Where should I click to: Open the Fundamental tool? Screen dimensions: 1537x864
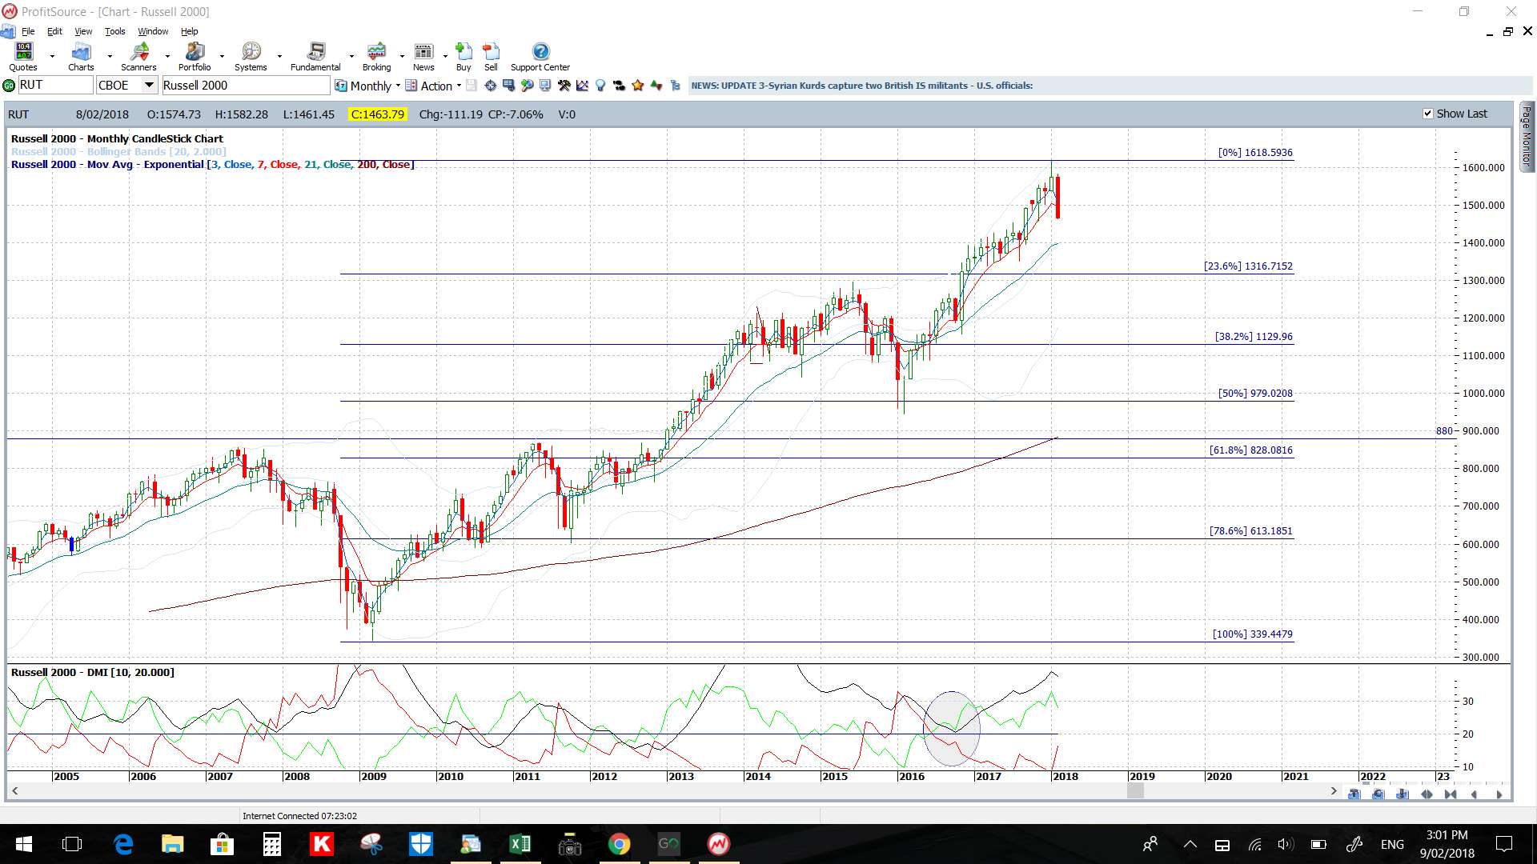coord(315,57)
